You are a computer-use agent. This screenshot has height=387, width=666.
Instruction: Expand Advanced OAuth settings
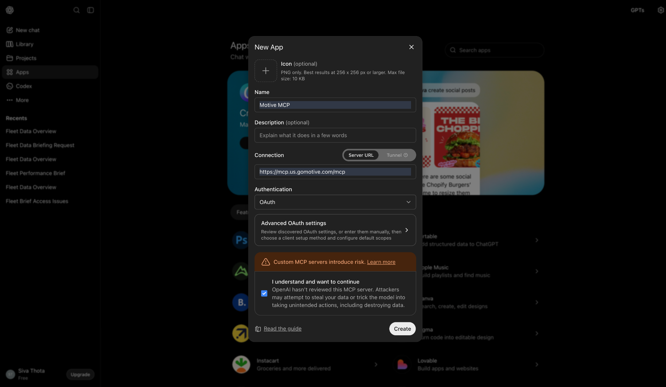[335, 230]
